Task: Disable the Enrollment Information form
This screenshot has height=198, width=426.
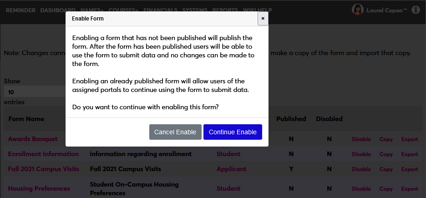Action: (361, 154)
